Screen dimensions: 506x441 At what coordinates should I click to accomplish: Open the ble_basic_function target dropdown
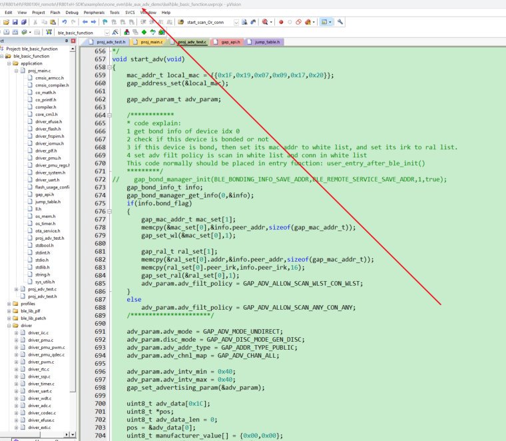click(107, 32)
